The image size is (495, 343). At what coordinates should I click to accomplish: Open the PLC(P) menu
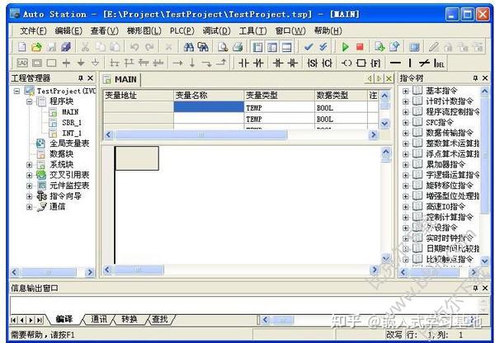[x=181, y=31]
